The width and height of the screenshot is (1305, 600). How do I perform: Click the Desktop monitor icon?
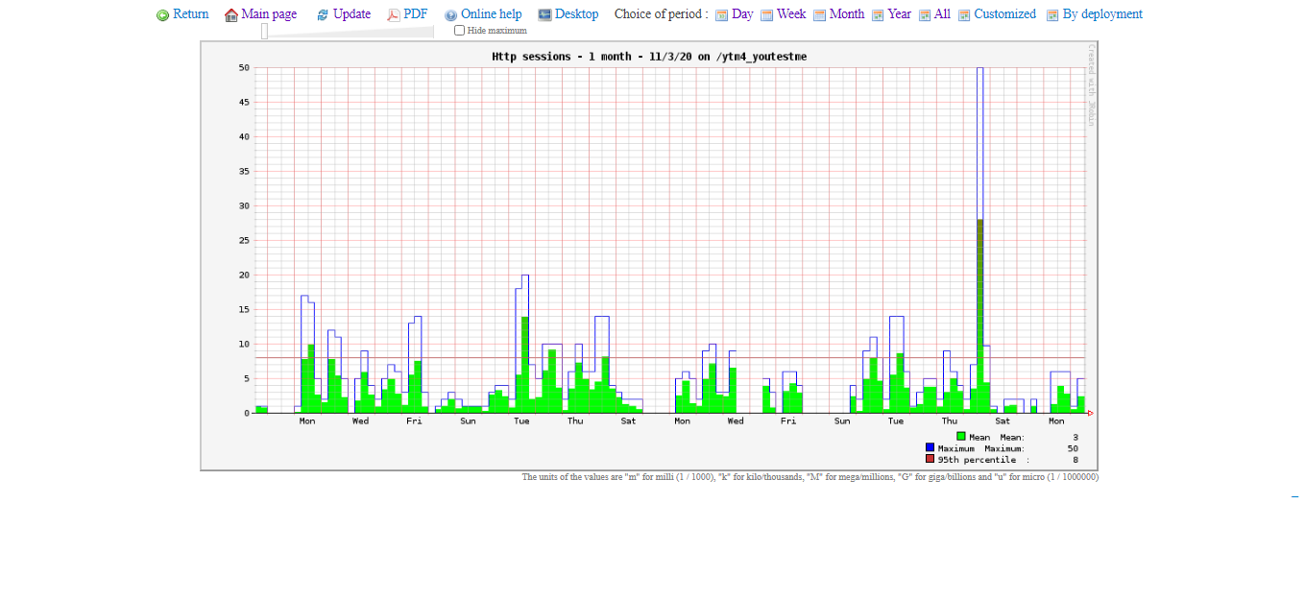coord(544,15)
